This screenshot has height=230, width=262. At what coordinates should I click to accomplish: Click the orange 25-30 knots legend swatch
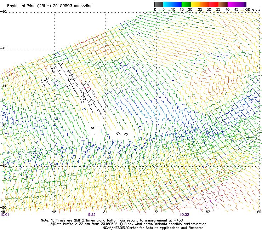[x=205, y=4]
